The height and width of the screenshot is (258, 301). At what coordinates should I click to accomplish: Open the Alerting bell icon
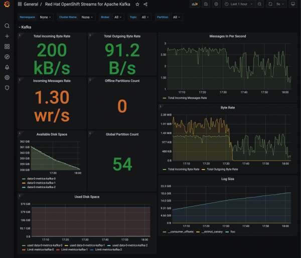coord(7,67)
